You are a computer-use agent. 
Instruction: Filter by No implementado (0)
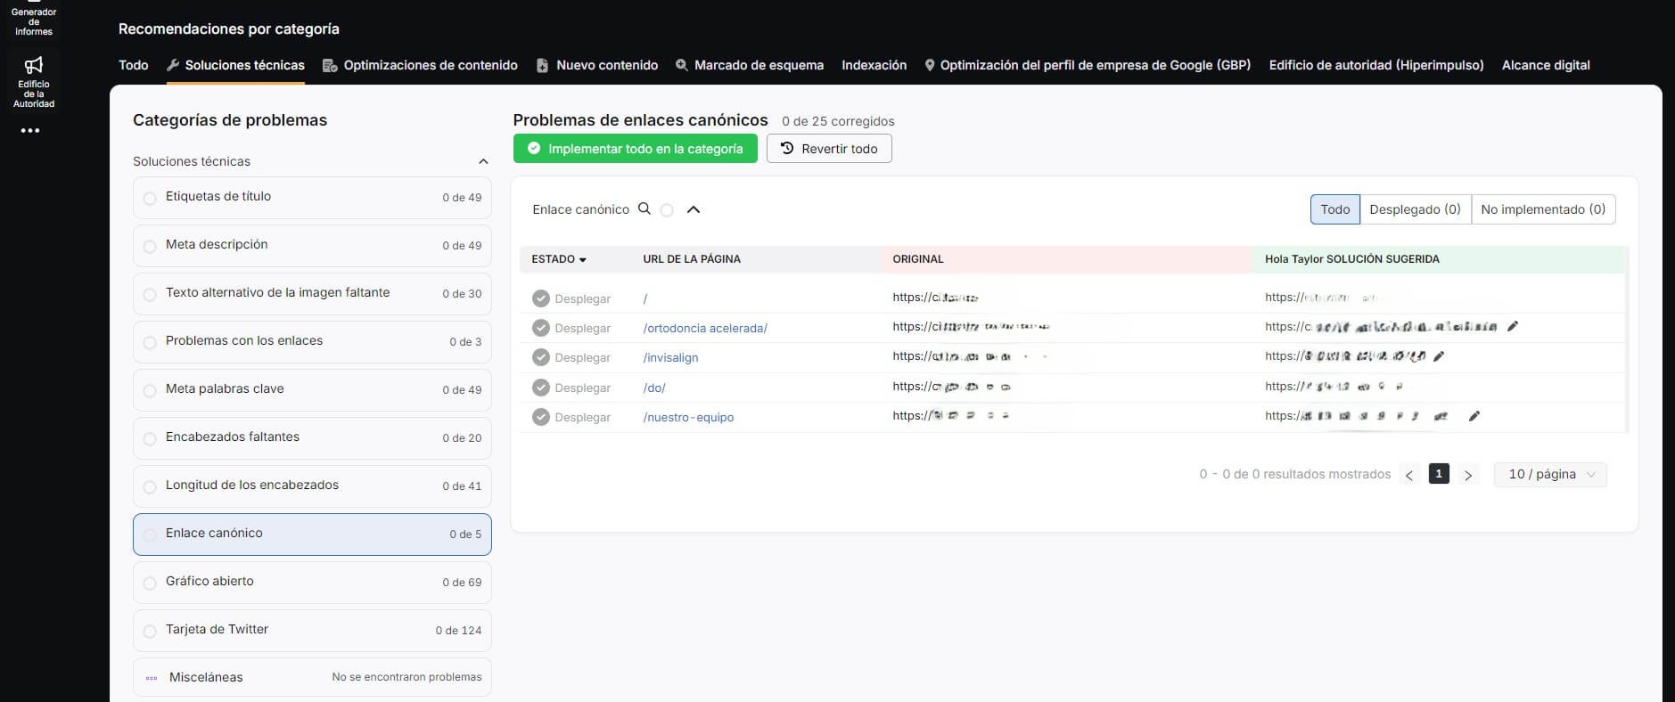(x=1542, y=209)
